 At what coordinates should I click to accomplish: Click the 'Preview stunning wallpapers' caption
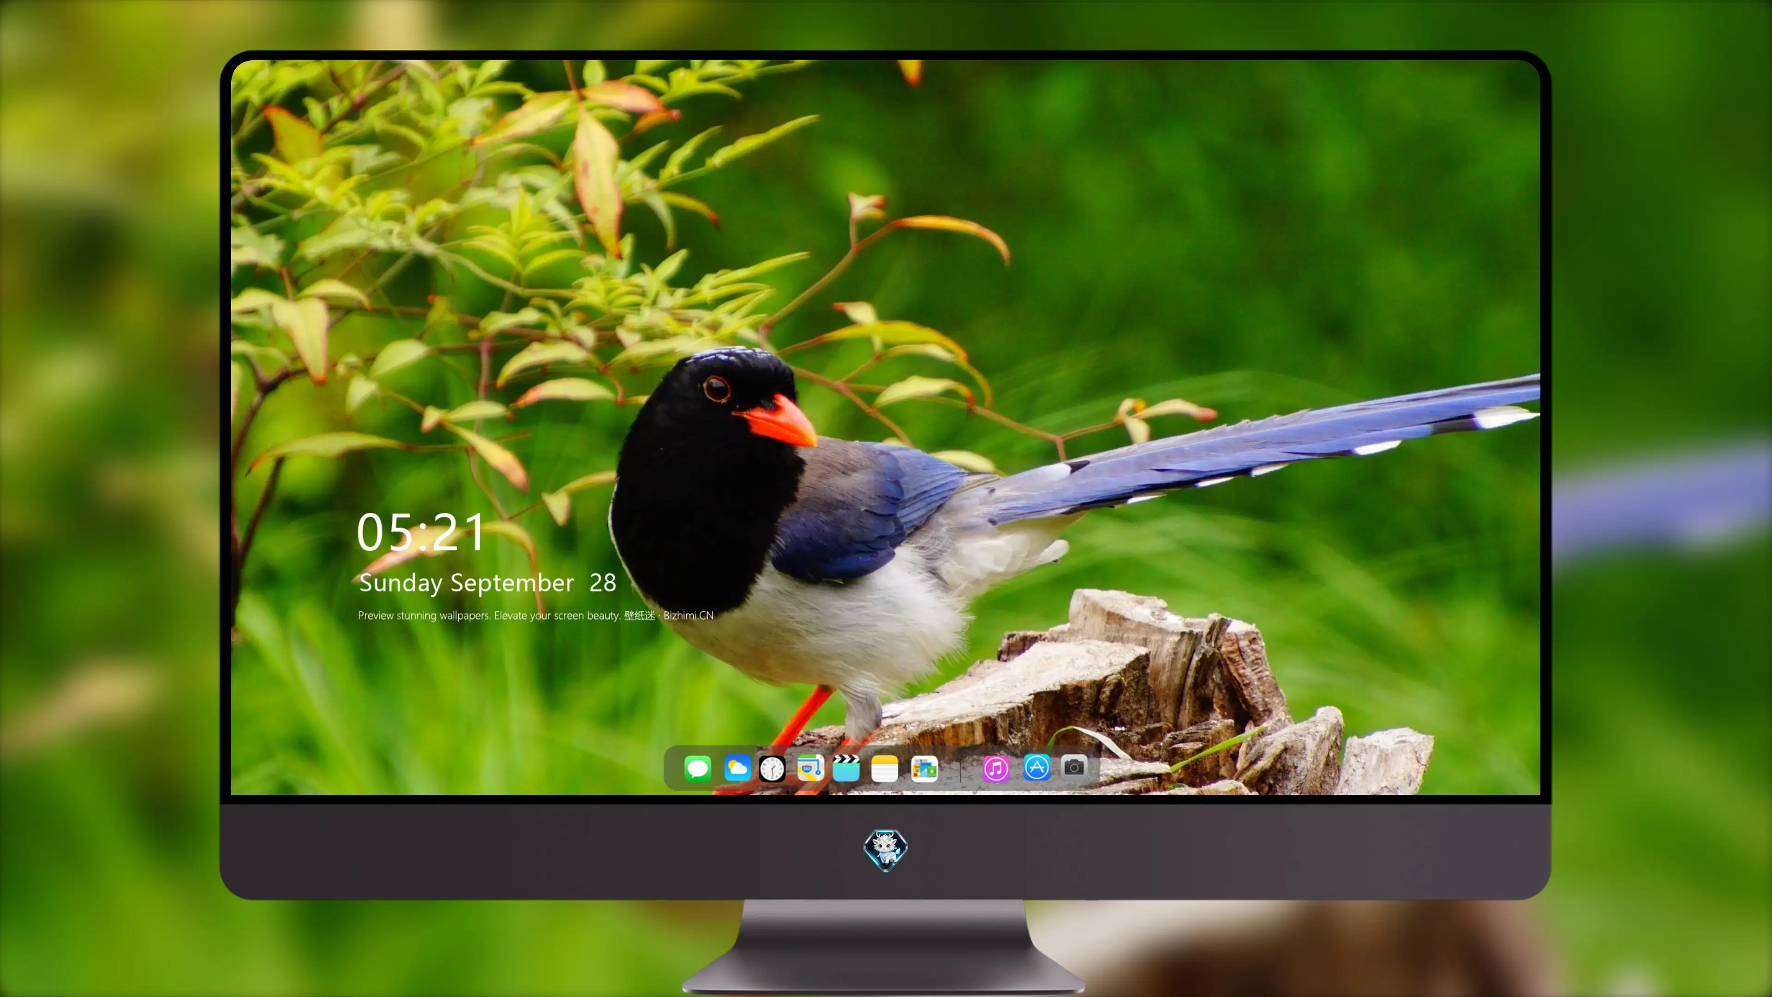(x=536, y=615)
